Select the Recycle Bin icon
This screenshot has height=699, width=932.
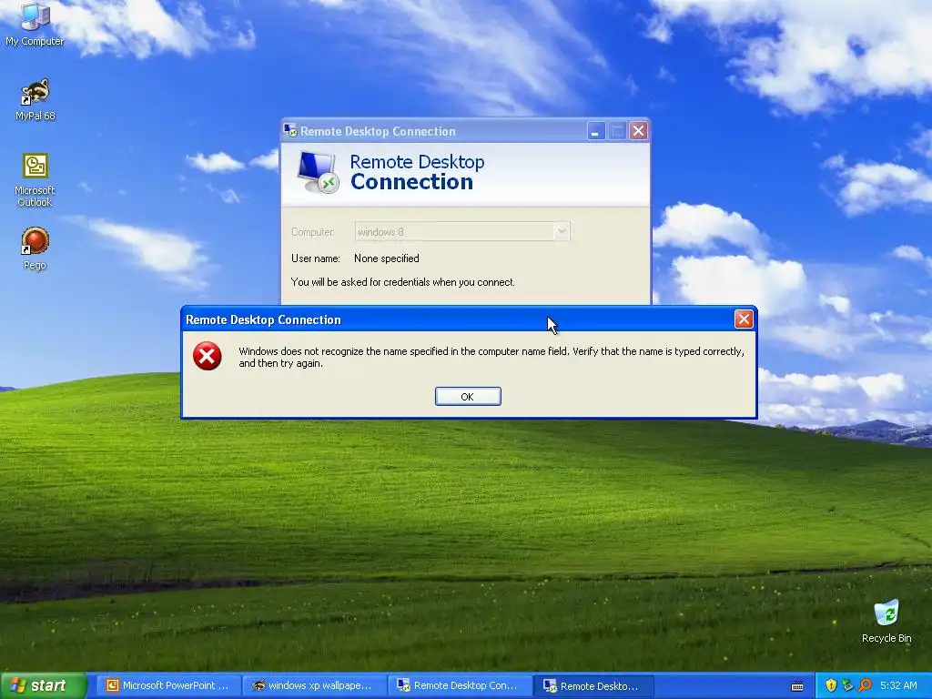click(886, 621)
